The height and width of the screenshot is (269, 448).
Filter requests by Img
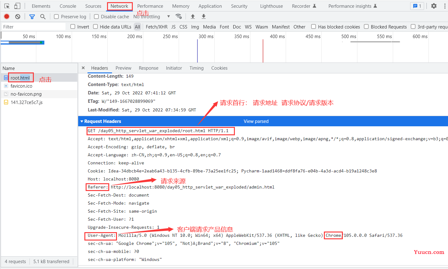(x=195, y=27)
